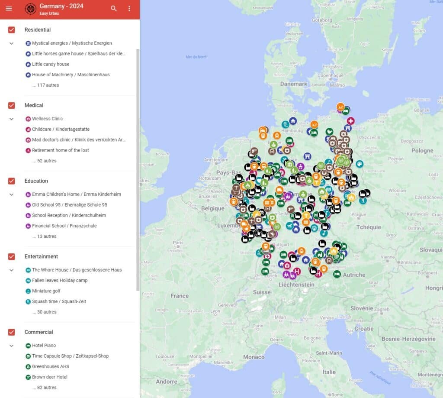Select the Brown deer Hotel marker icon
443x398 pixels.
click(x=28, y=377)
